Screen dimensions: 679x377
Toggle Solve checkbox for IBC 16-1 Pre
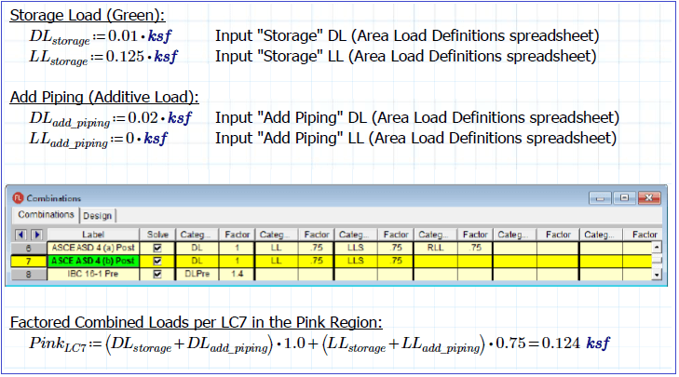[x=156, y=275]
